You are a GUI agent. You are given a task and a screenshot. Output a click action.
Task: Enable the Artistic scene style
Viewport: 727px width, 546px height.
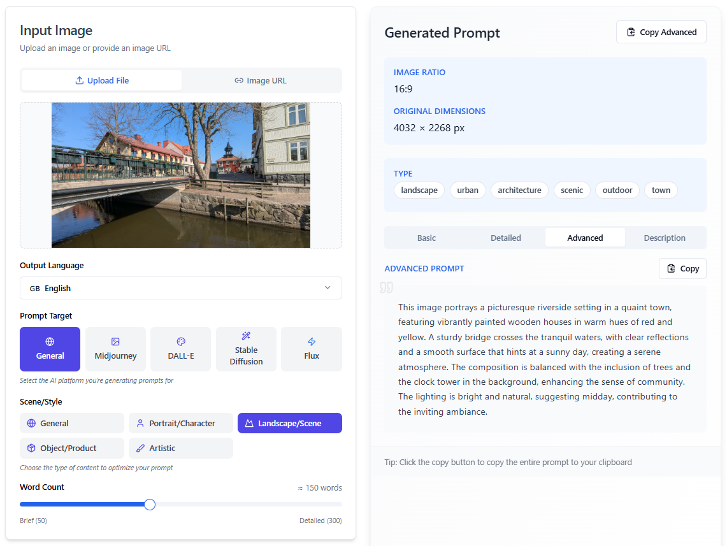point(181,448)
